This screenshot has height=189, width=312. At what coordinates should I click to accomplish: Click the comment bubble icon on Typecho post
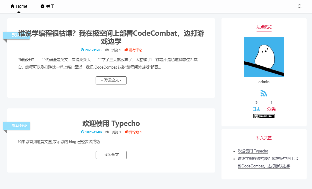126,132
